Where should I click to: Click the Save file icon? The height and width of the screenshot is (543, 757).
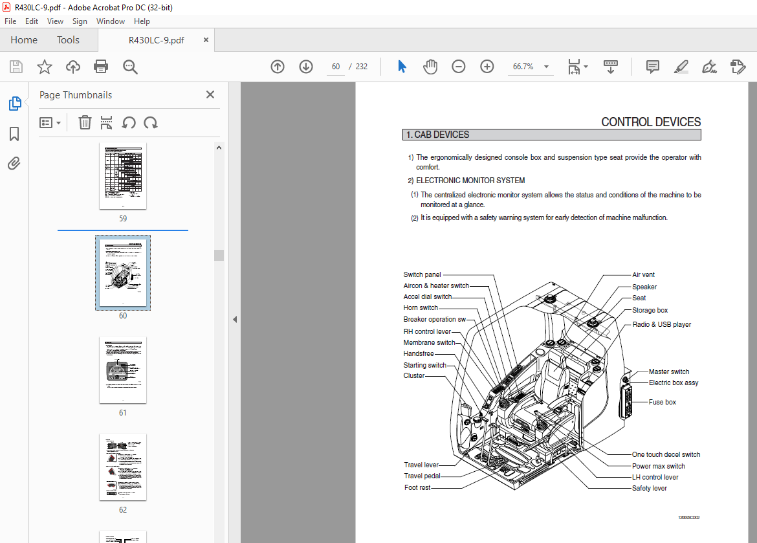pyautogui.click(x=16, y=67)
